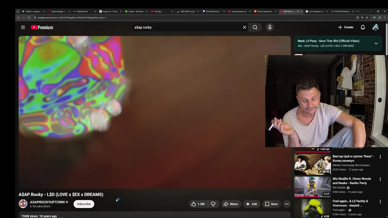Open in app icon in address bar
The image size is (388, 218).
coord(358,18)
